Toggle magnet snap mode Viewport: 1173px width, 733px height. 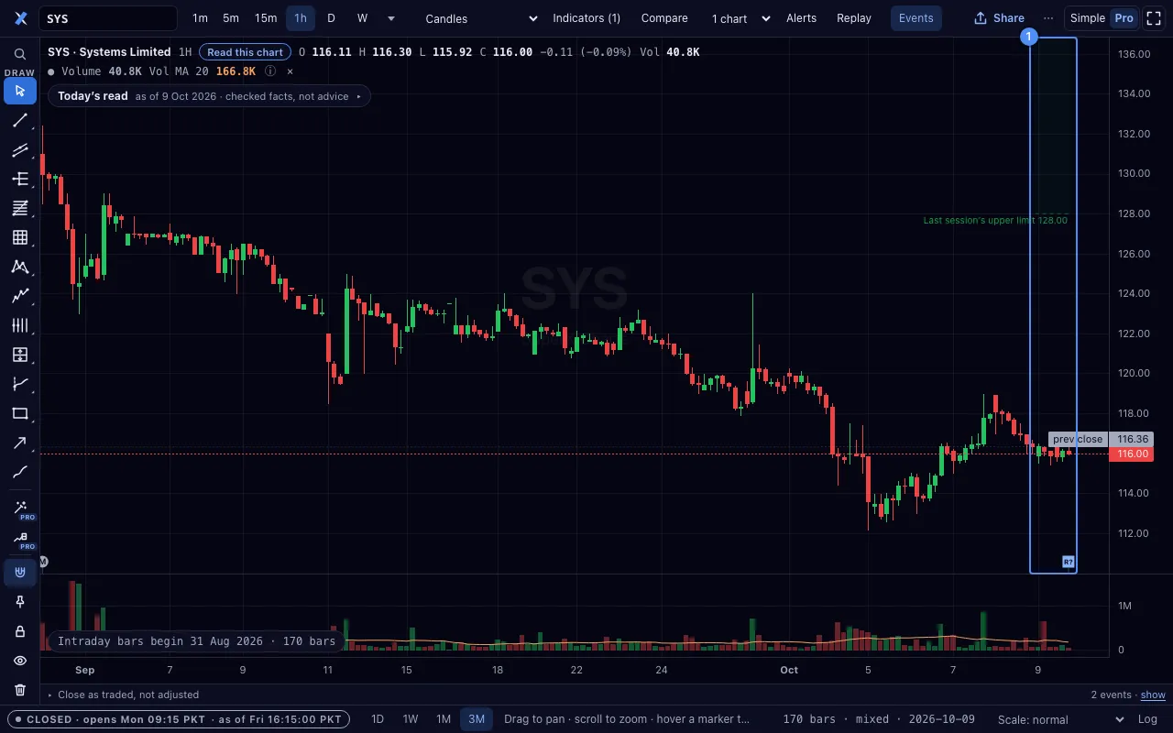pyautogui.click(x=20, y=573)
